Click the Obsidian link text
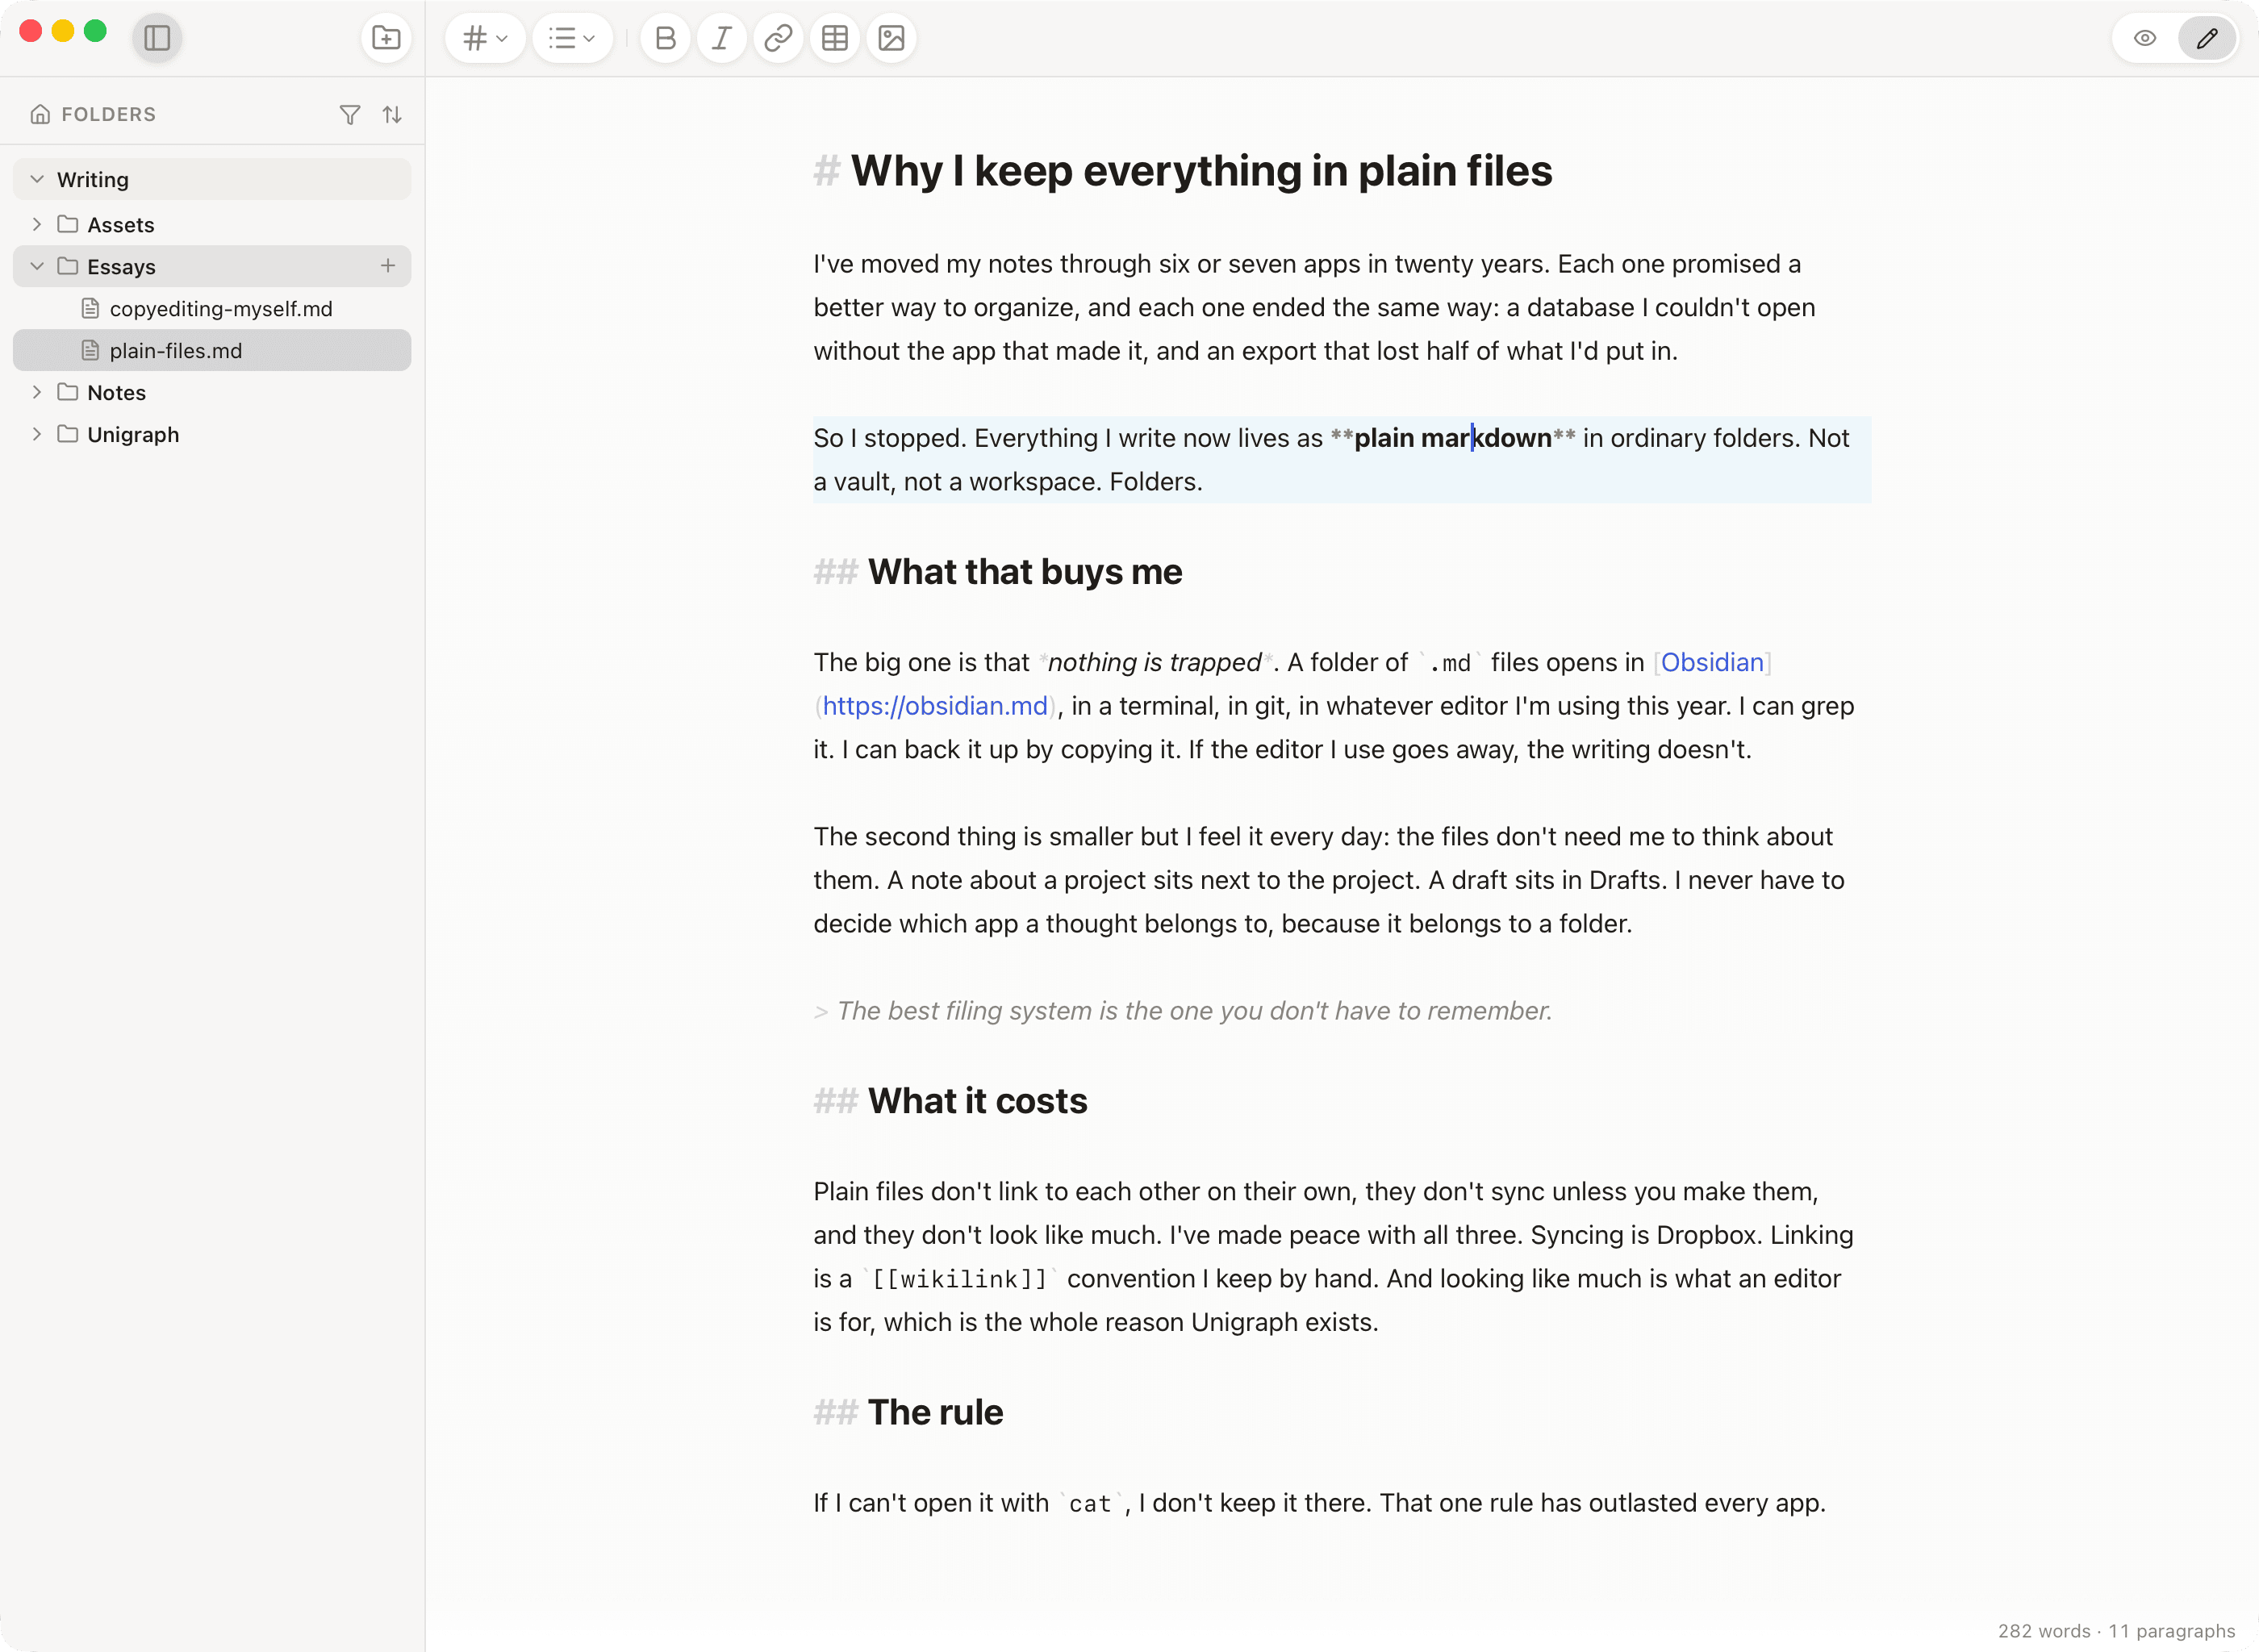The width and height of the screenshot is (2259, 1652). pos(1712,662)
